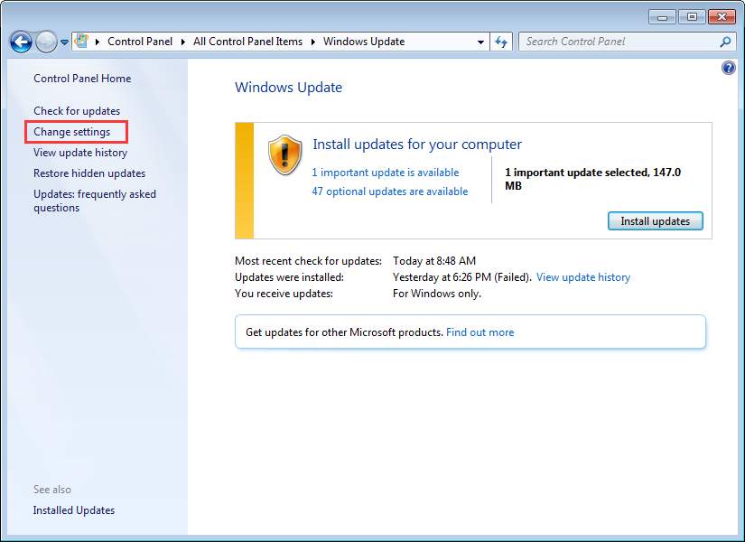The image size is (745, 542).
Task: Expand the arrow after All Control Panel Items
Action: pyautogui.click(x=313, y=42)
